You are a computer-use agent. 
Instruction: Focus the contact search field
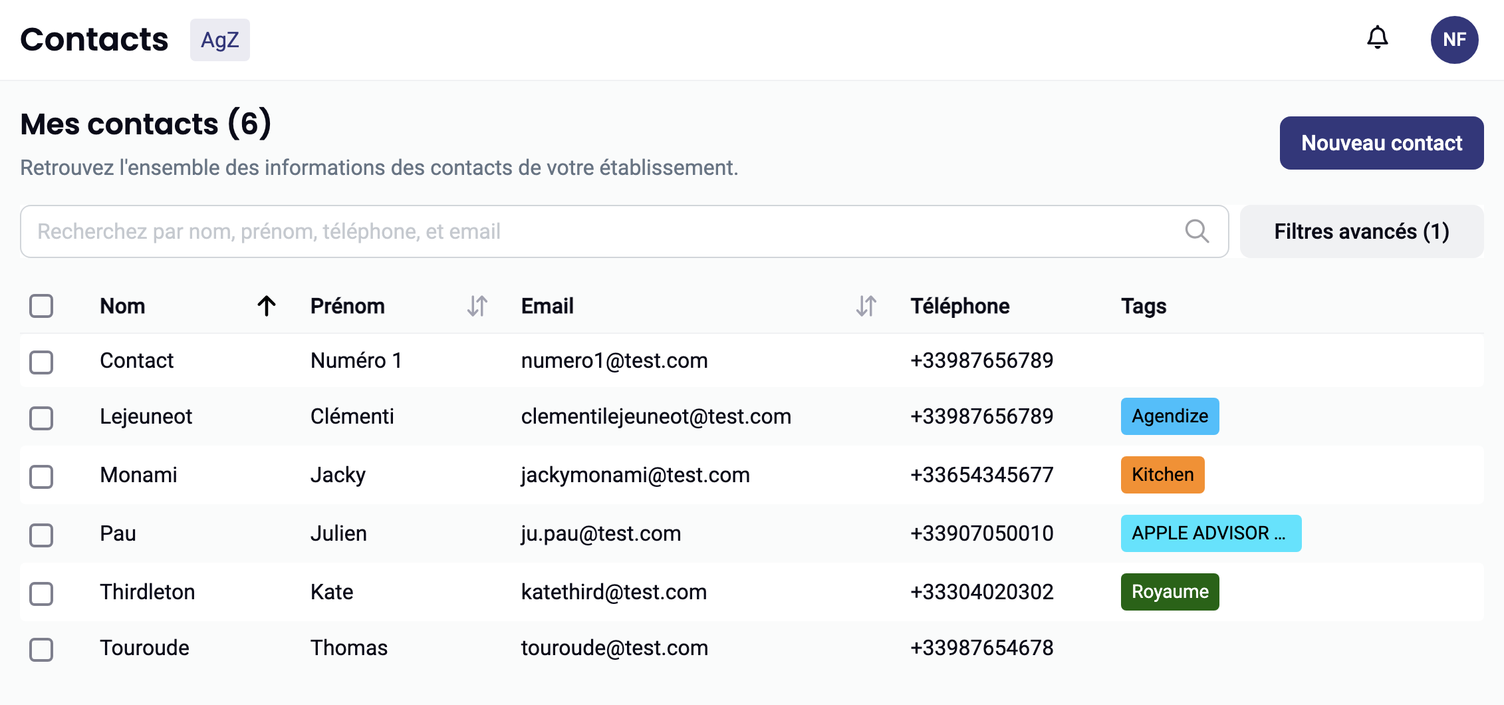click(624, 231)
